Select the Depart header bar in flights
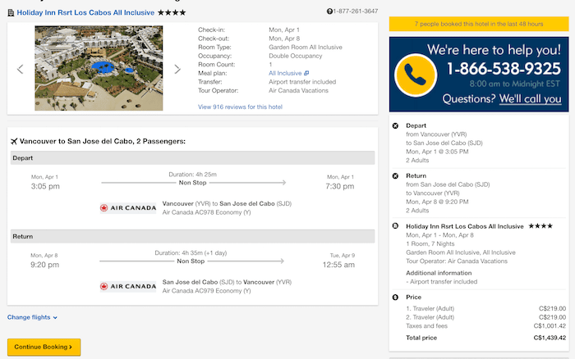 point(192,157)
